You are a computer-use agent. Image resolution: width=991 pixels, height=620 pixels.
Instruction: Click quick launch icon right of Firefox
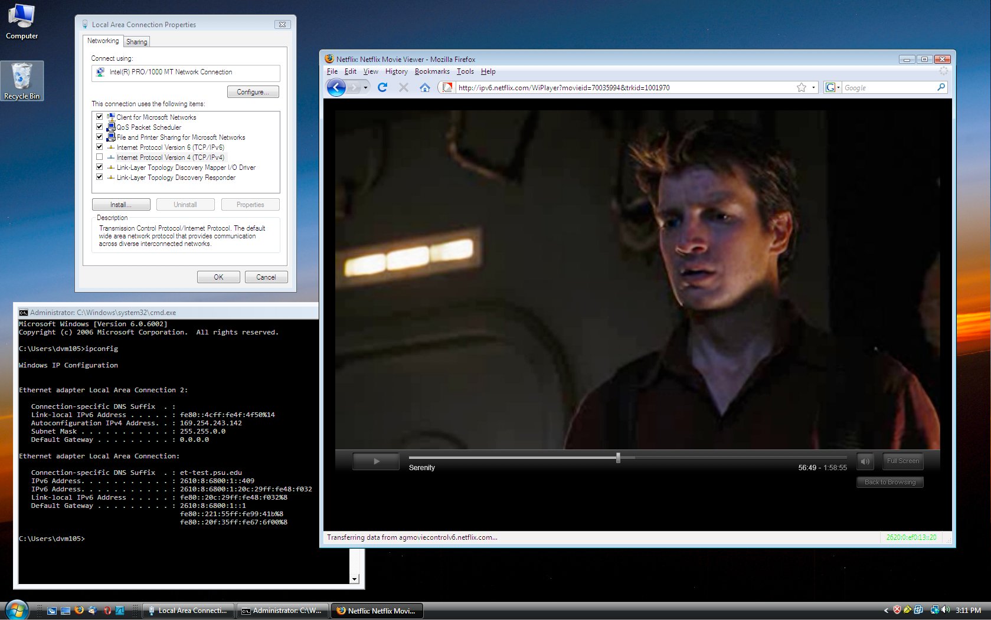click(93, 611)
